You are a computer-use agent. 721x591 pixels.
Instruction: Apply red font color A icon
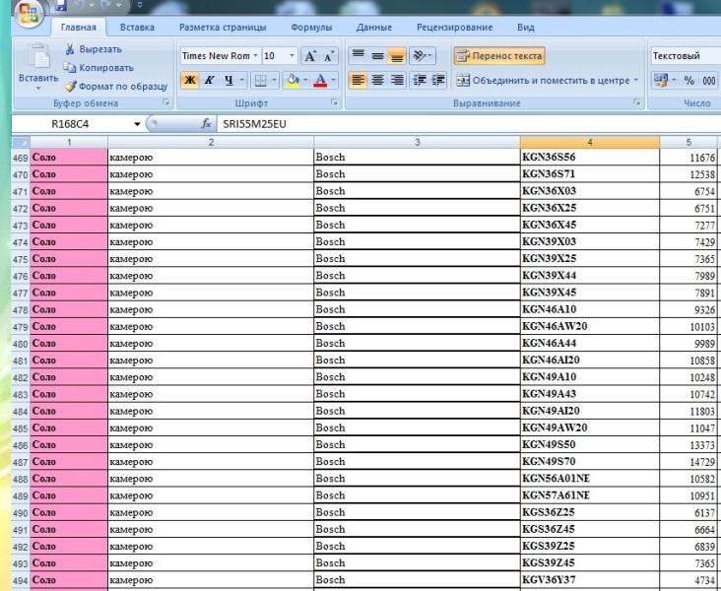pyautogui.click(x=320, y=81)
